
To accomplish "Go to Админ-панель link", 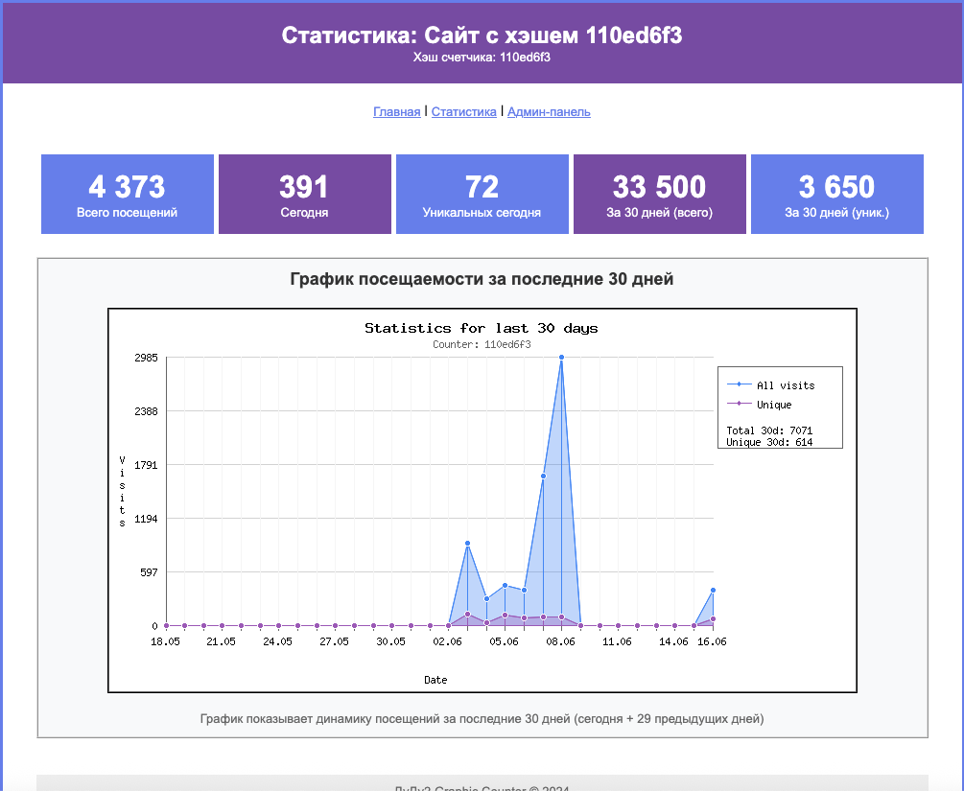I will [x=549, y=112].
